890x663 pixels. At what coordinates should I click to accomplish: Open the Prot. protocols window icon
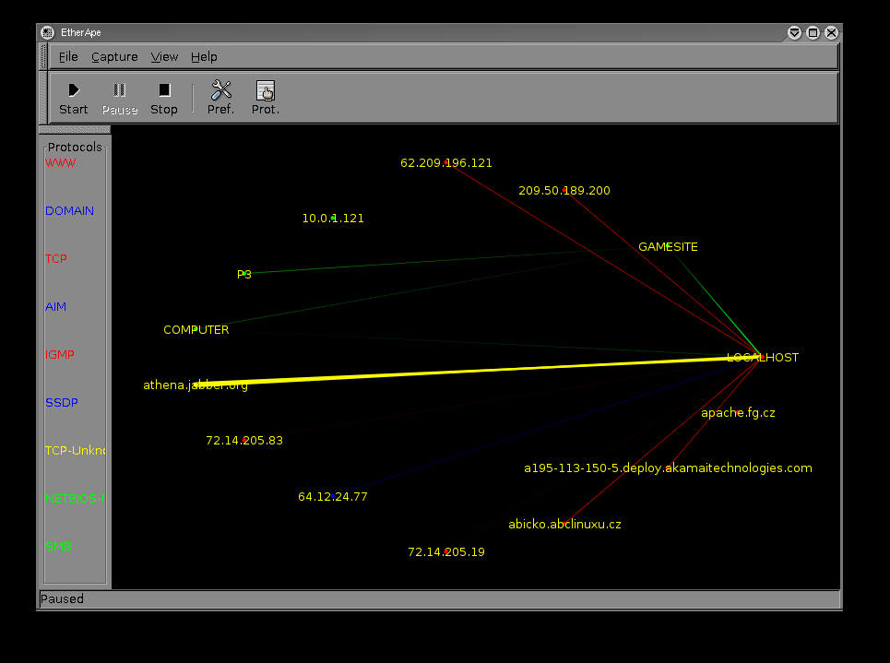[265, 90]
